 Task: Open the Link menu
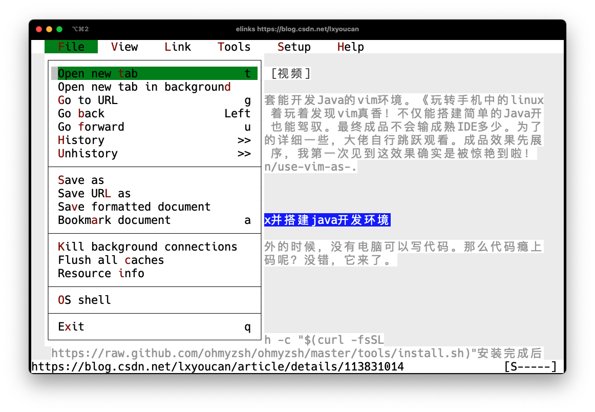tap(178, 47)
